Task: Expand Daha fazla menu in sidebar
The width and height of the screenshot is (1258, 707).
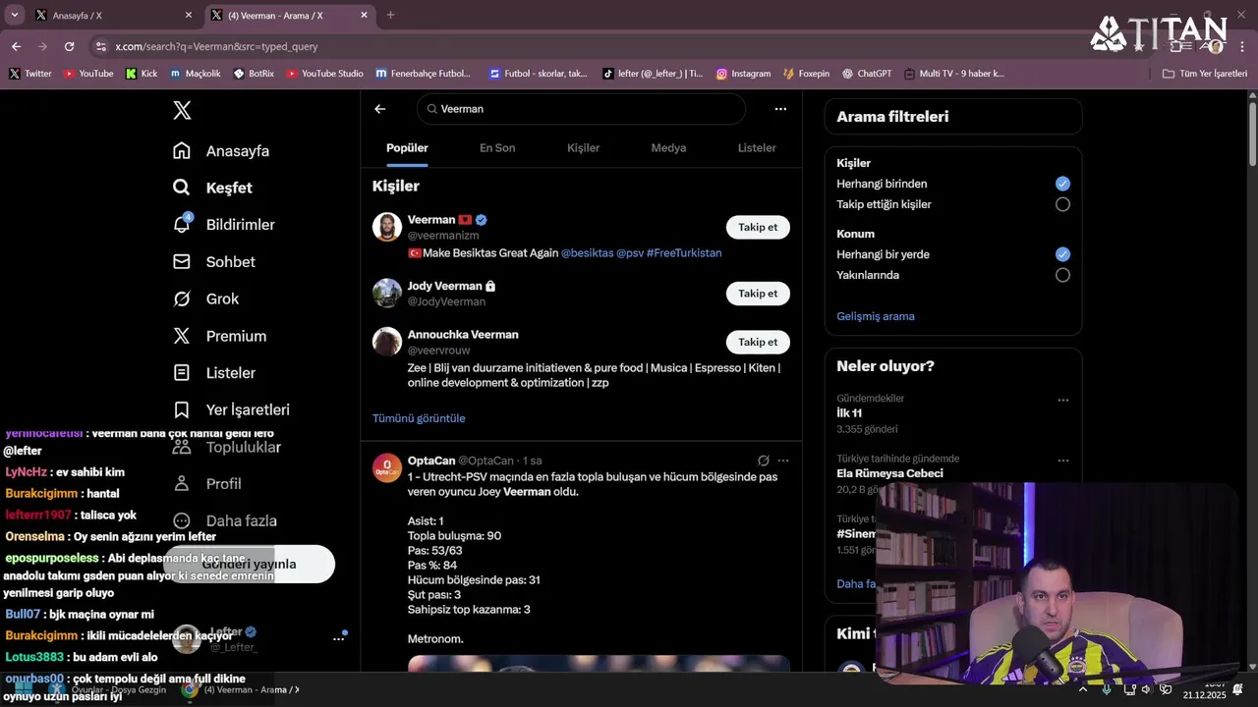Action: (x=225, y=520)
